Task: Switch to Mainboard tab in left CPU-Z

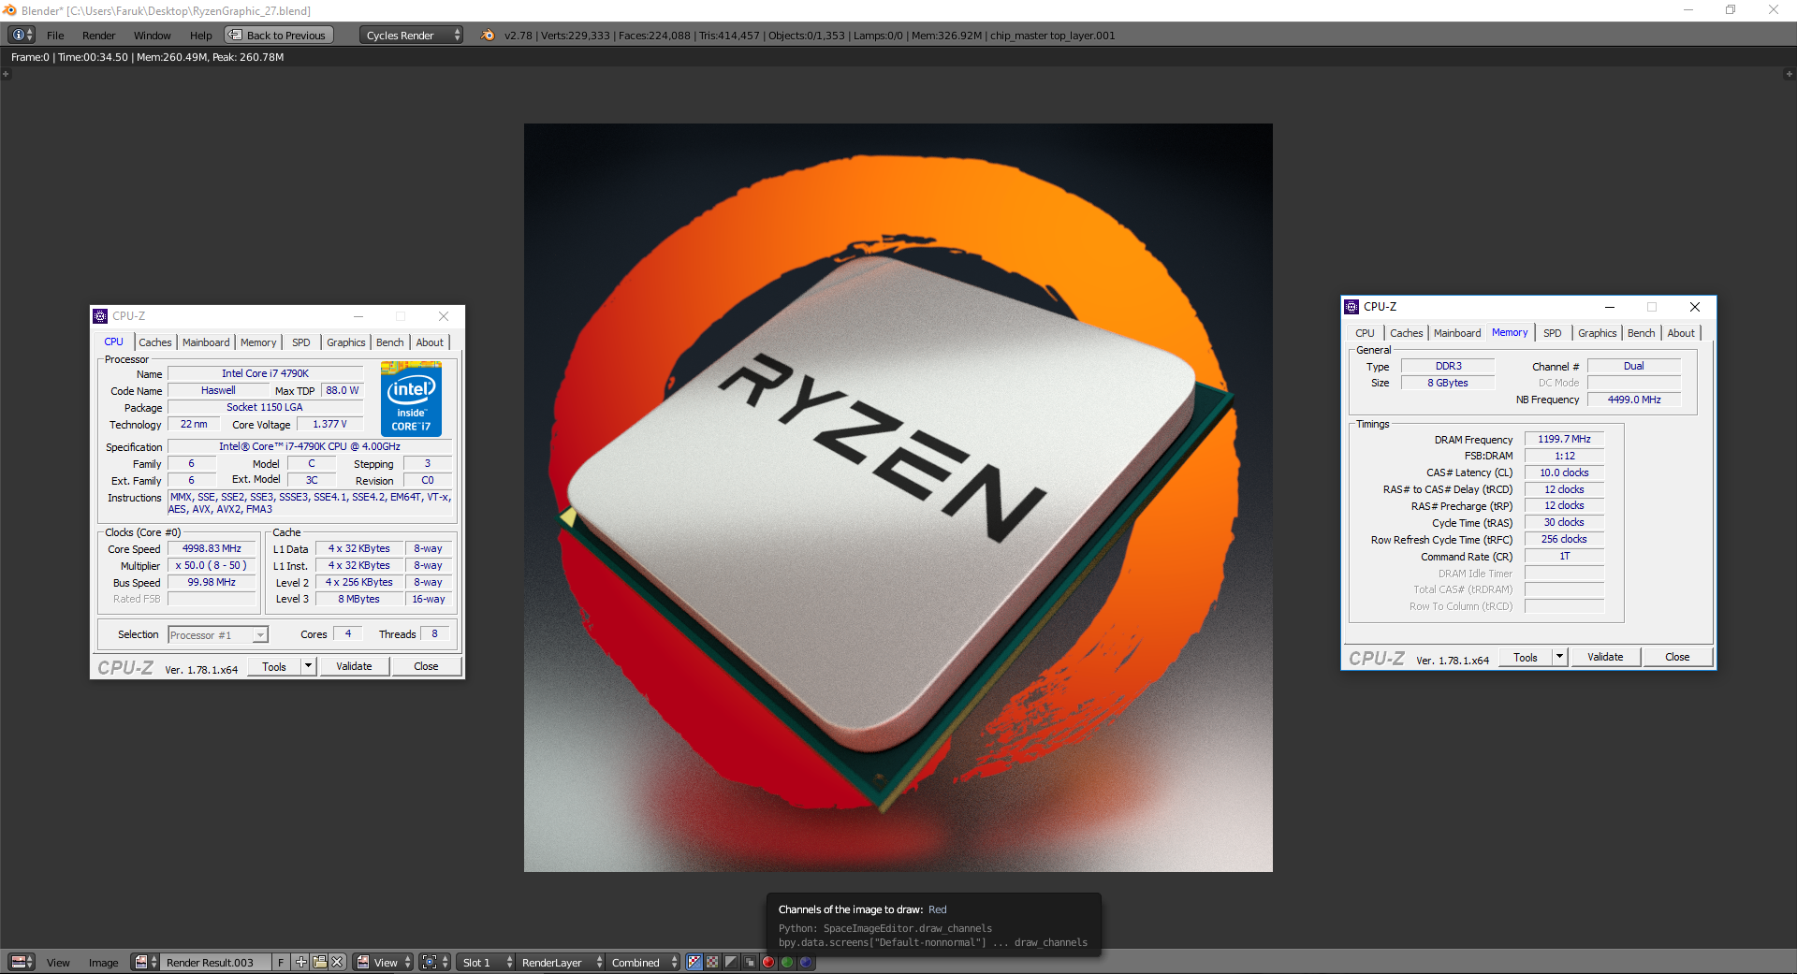Action: [x=206, y=342]
